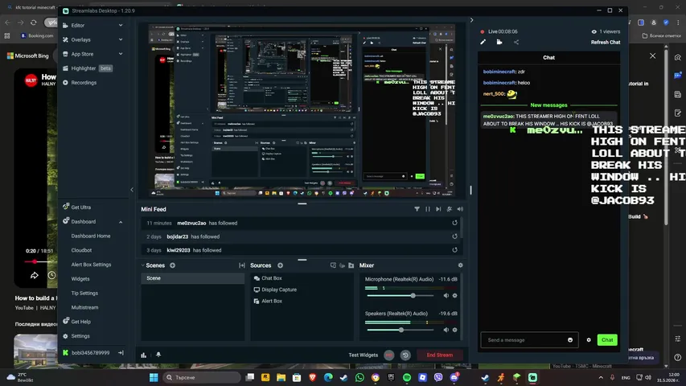This screenshot has width=686, height=386.
Task: Expand the Overlays chevron in sidebar
Action: pos(121,39)
